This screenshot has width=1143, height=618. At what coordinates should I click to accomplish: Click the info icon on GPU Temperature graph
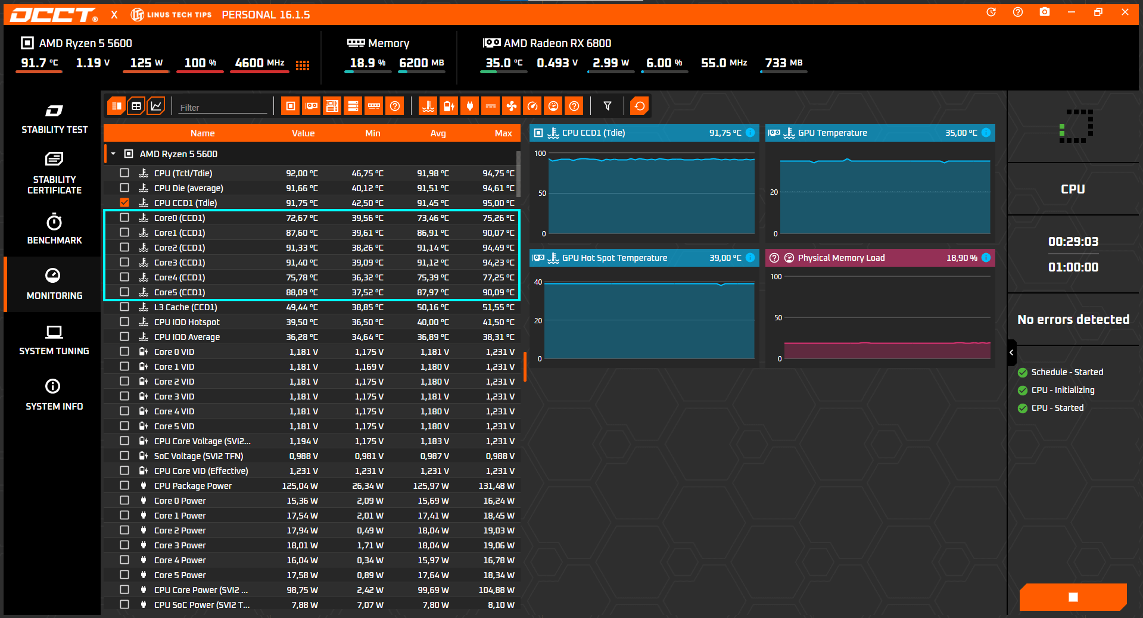point(986,133)
